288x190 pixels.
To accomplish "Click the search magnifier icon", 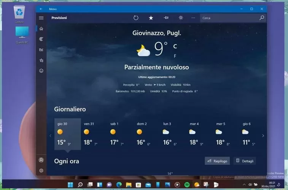I will coord(262,18).
